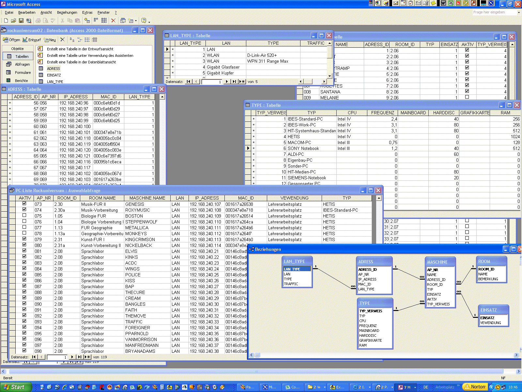Click the Cut scissors toolbar icon
Viewport: 522px width, 392px height.
[x=62, y=21]
